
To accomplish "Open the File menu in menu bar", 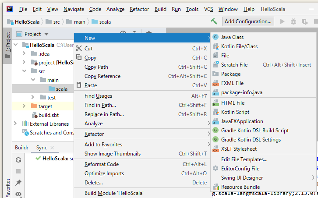I will (23, 9).
